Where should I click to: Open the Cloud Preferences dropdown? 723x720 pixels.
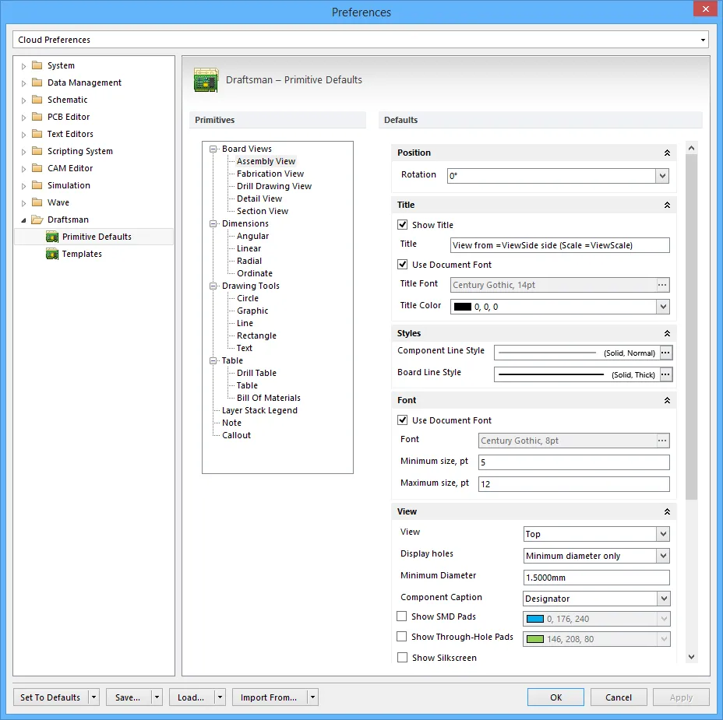[703, 40]
